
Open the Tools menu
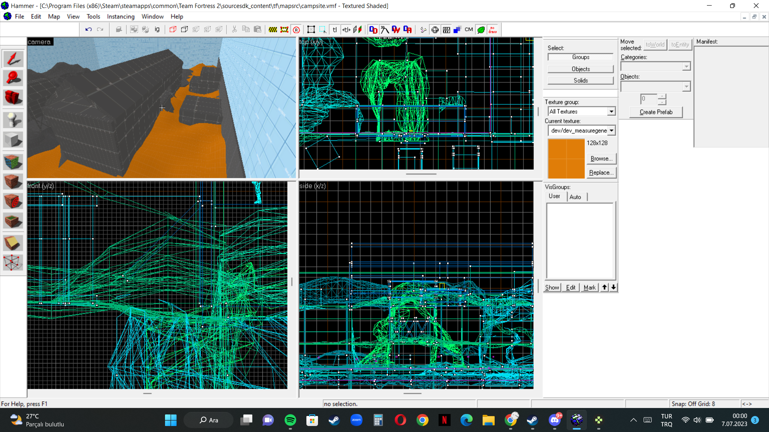coord(93,16)
